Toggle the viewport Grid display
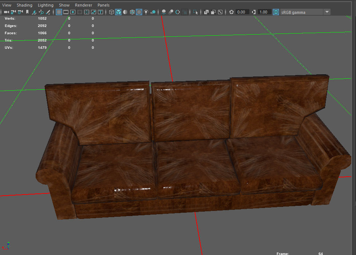Image resolution: width=356 pixels, height=255 pixels. [59, 12]
